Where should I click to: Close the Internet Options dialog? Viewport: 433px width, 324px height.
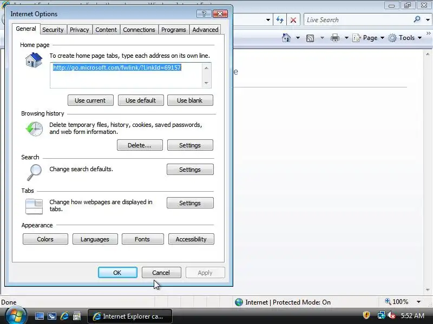pos(220,14)
